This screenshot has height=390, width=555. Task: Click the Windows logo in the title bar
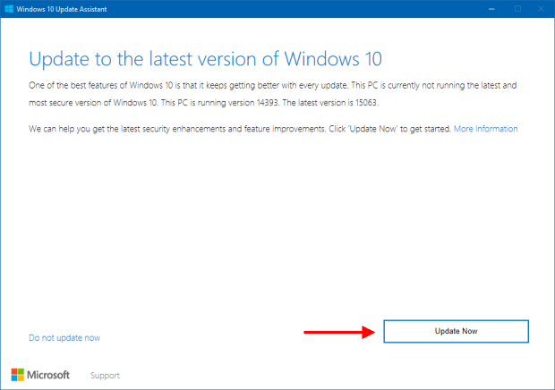pyautogui.click(x=11, y=8)
